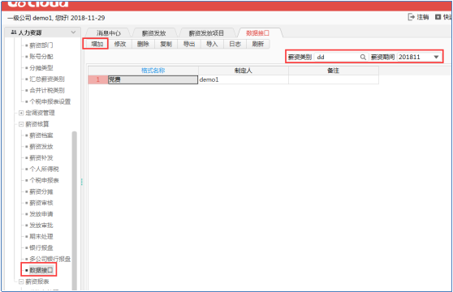This screenshot has width=453, height=292.
Task: Click the sidebar vertical scrollbar
Action: click(74, 211)
